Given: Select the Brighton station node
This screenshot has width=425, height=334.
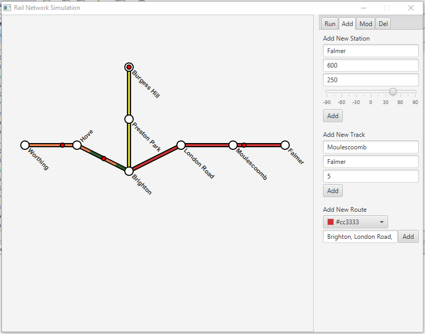Looking at the screenshot, I should coord(129,171).
